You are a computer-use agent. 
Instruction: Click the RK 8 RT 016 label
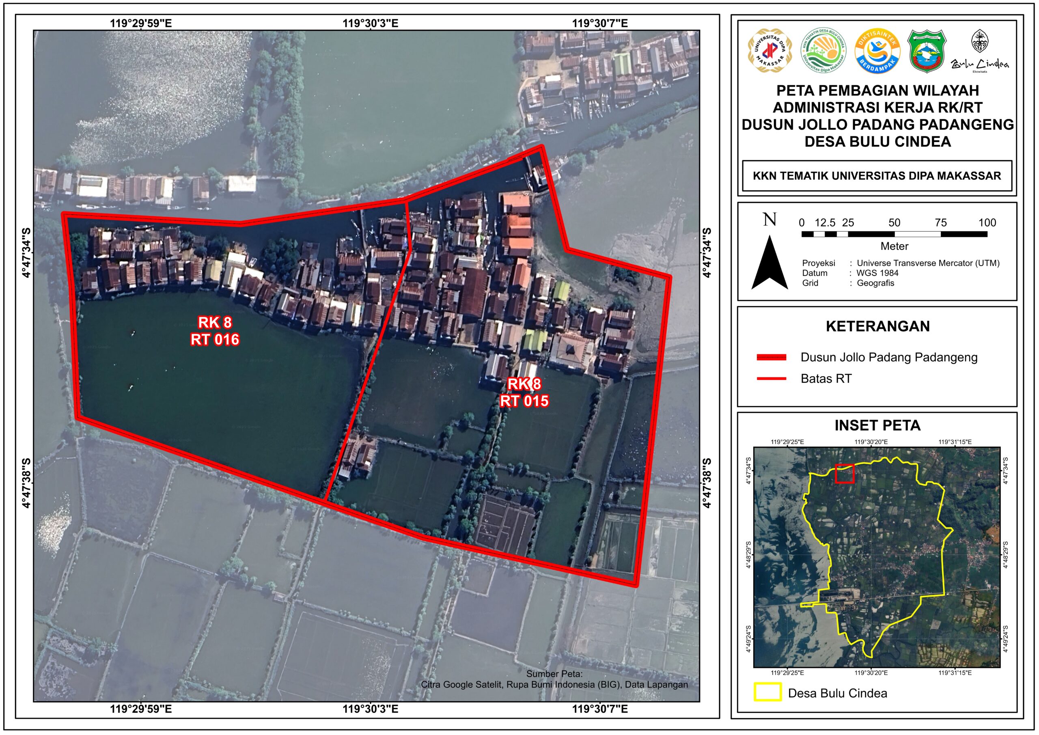[215, 331]
